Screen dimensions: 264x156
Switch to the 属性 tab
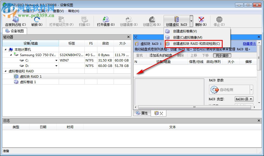142,113
